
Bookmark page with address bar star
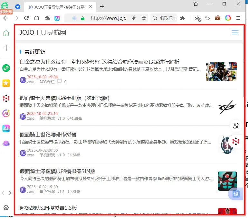(x=144, y=18)
